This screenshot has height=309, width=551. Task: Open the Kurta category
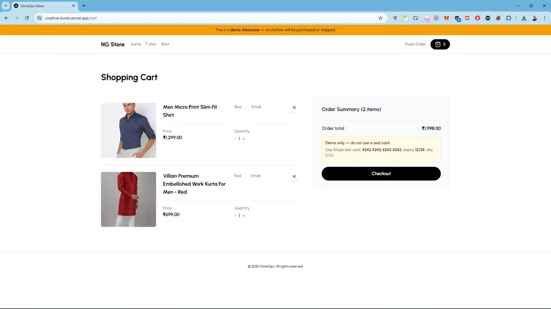click(x=136, y=44)
